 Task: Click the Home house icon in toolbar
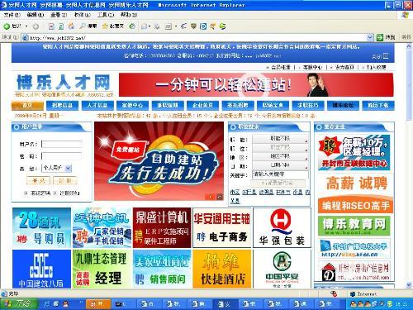71,26
